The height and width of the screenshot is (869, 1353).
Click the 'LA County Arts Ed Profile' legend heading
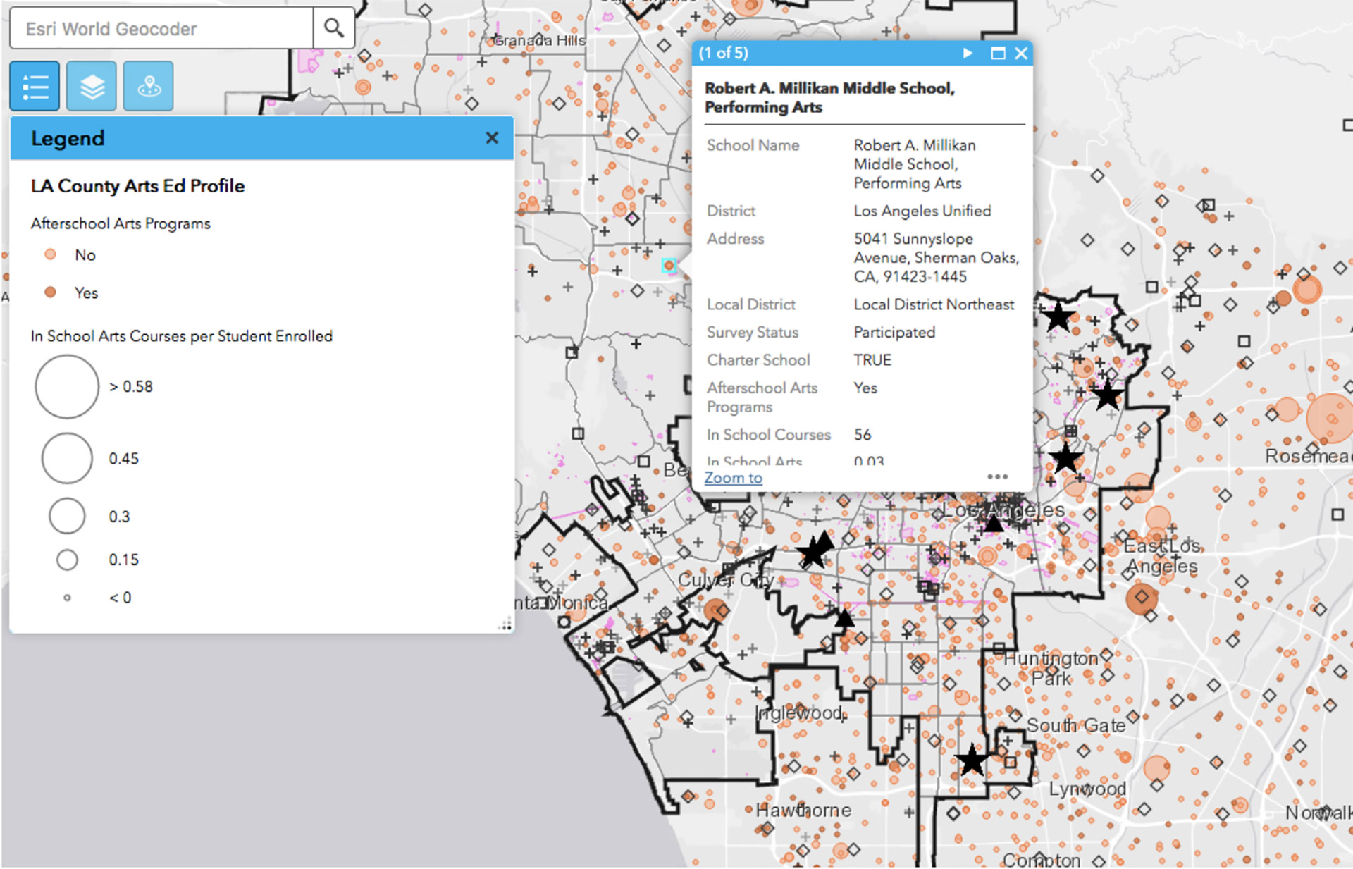137,186
